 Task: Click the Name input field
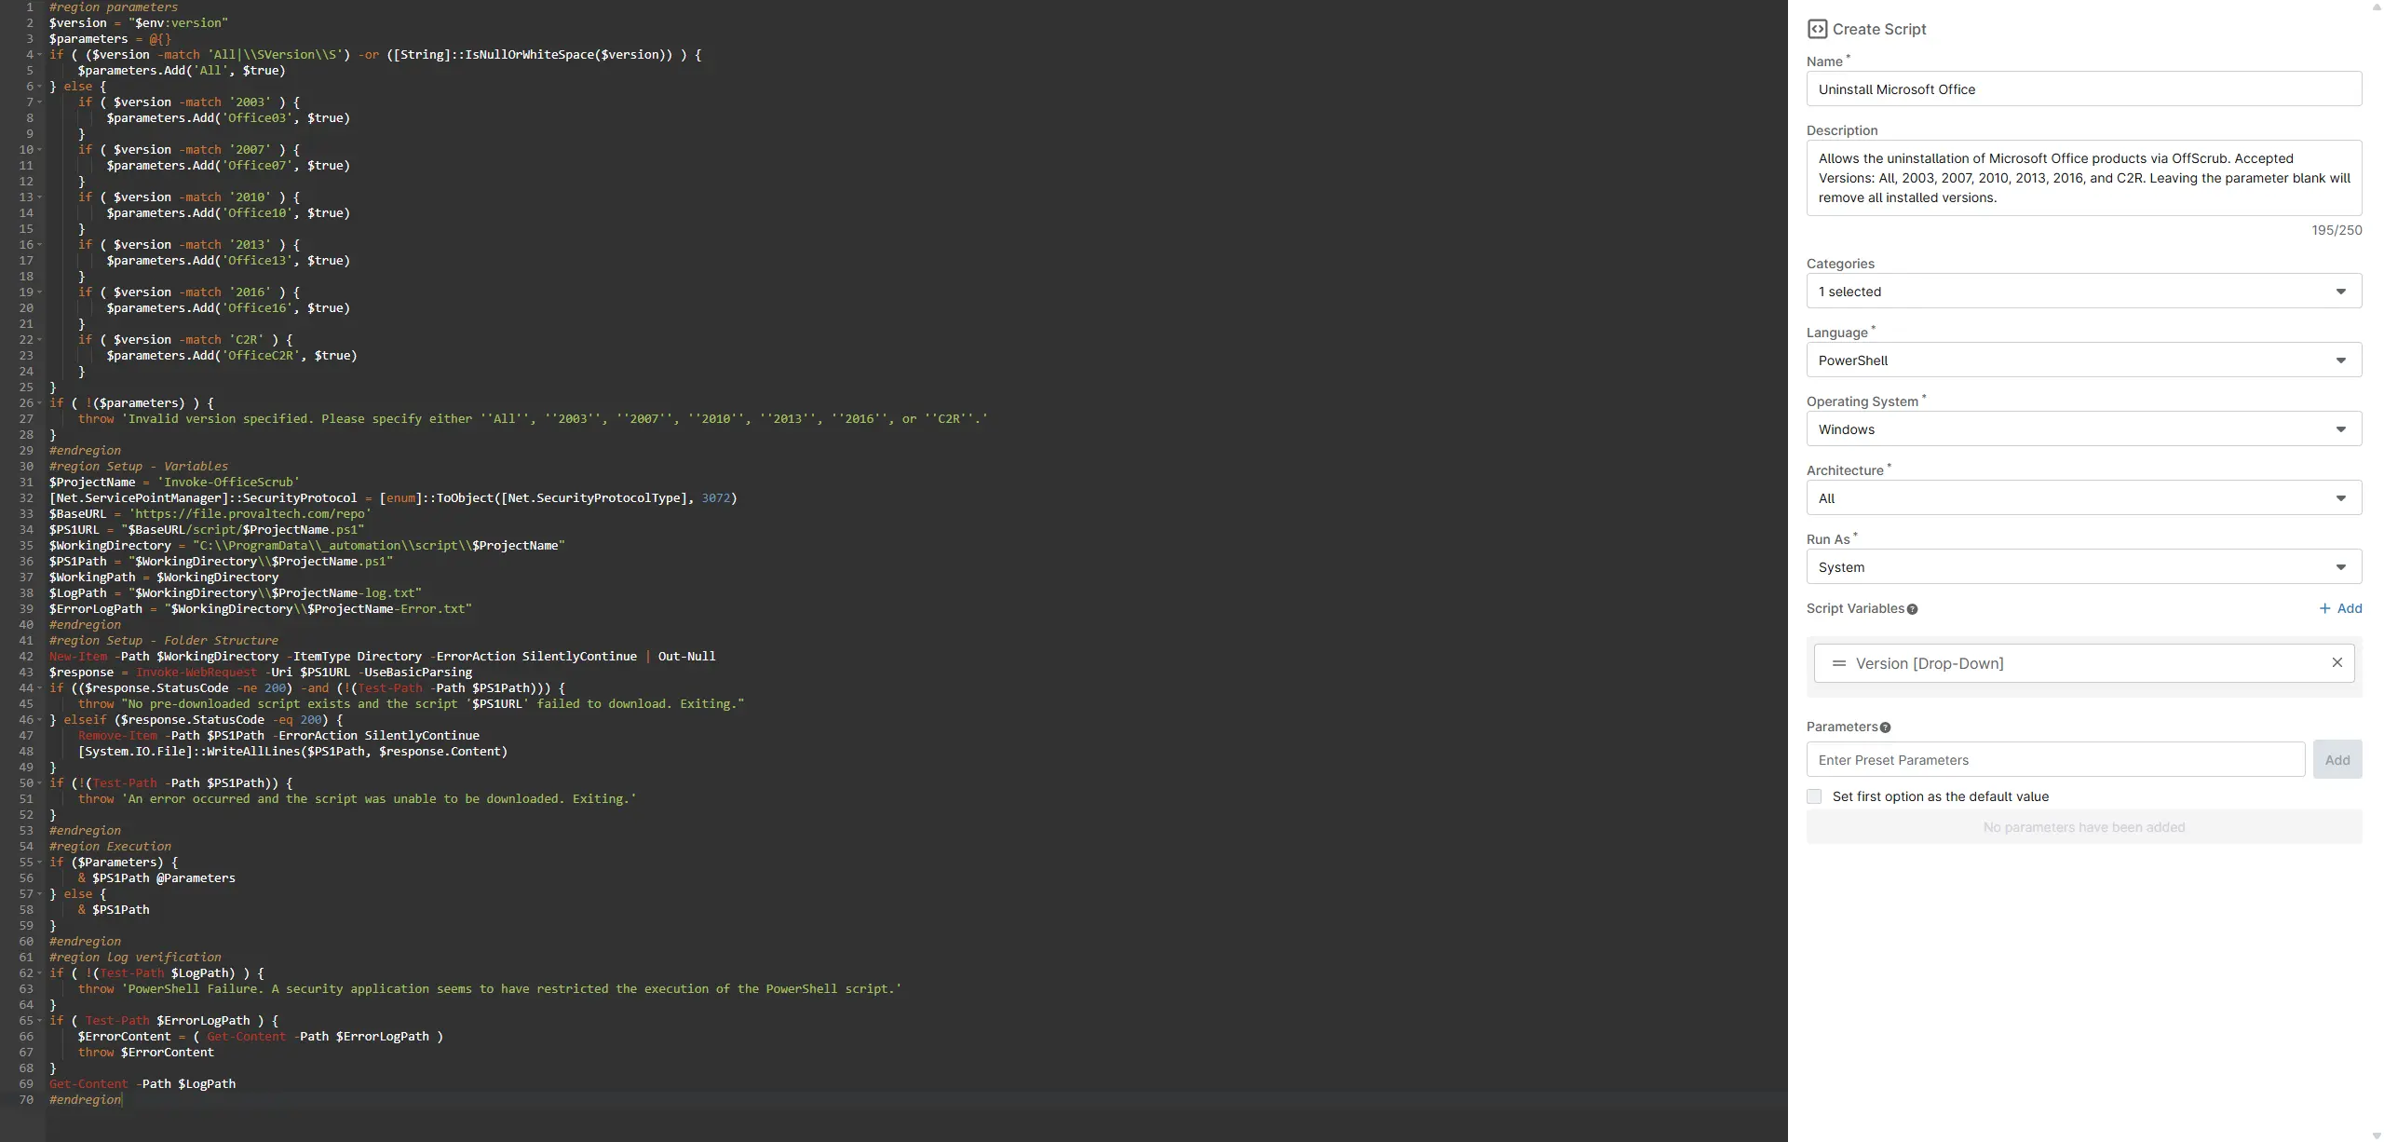pos(2083,89)
